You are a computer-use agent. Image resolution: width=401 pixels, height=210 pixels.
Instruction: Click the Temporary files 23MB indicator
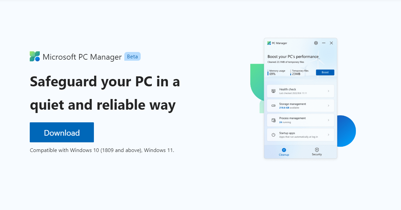pyautogui.click(x=299, y=72)
